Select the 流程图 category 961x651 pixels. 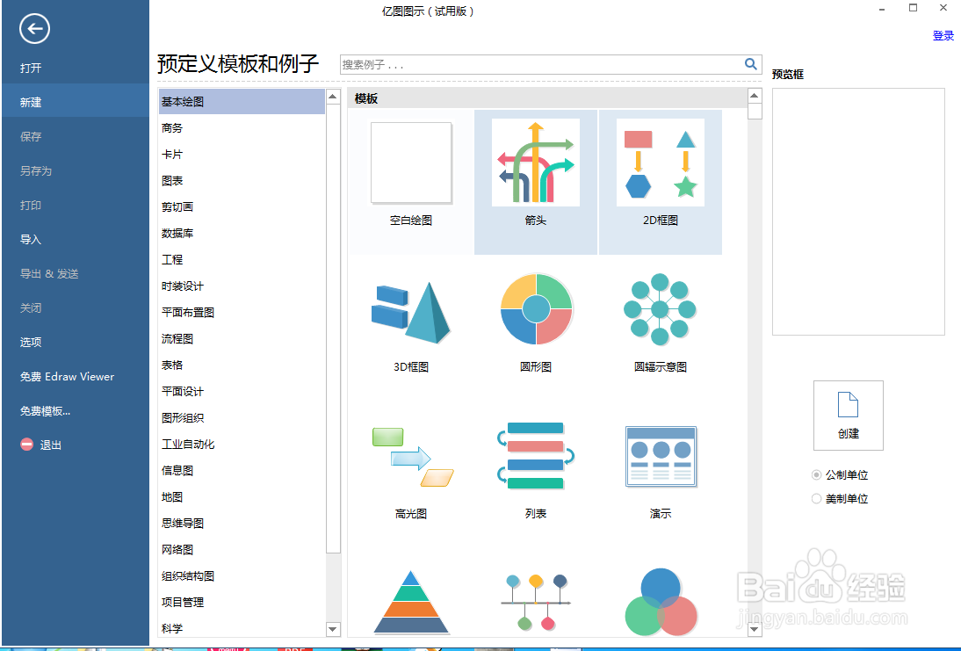242,339
